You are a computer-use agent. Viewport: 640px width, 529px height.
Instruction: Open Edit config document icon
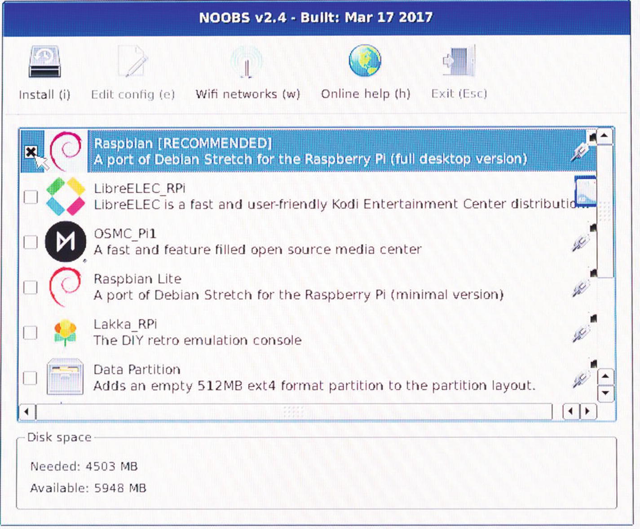pos(132,62)
